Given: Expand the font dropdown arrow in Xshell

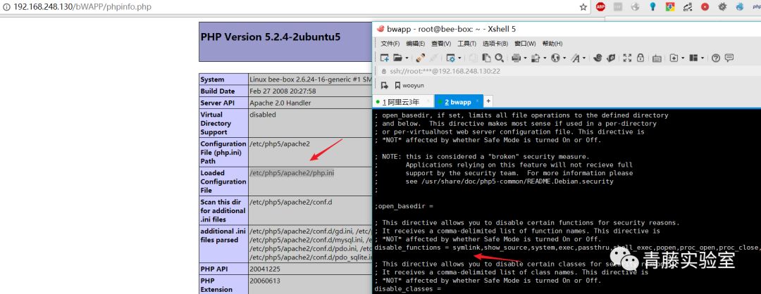Looking at the screenshot, I should click(584, 58).
